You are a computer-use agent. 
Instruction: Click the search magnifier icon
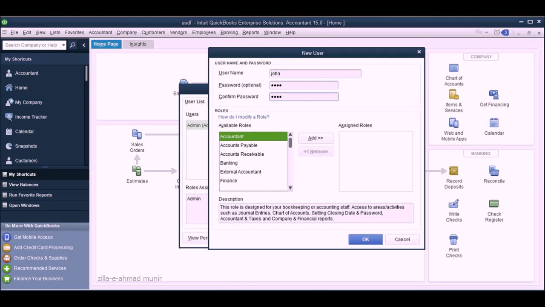pos(73,45)
